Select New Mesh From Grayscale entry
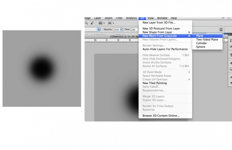Viewport: 232px width, 150px height. (x=165, y=36)
